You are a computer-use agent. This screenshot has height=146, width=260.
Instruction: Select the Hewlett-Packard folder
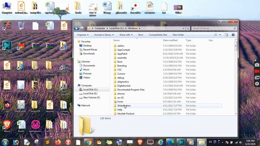pos(126,114)
